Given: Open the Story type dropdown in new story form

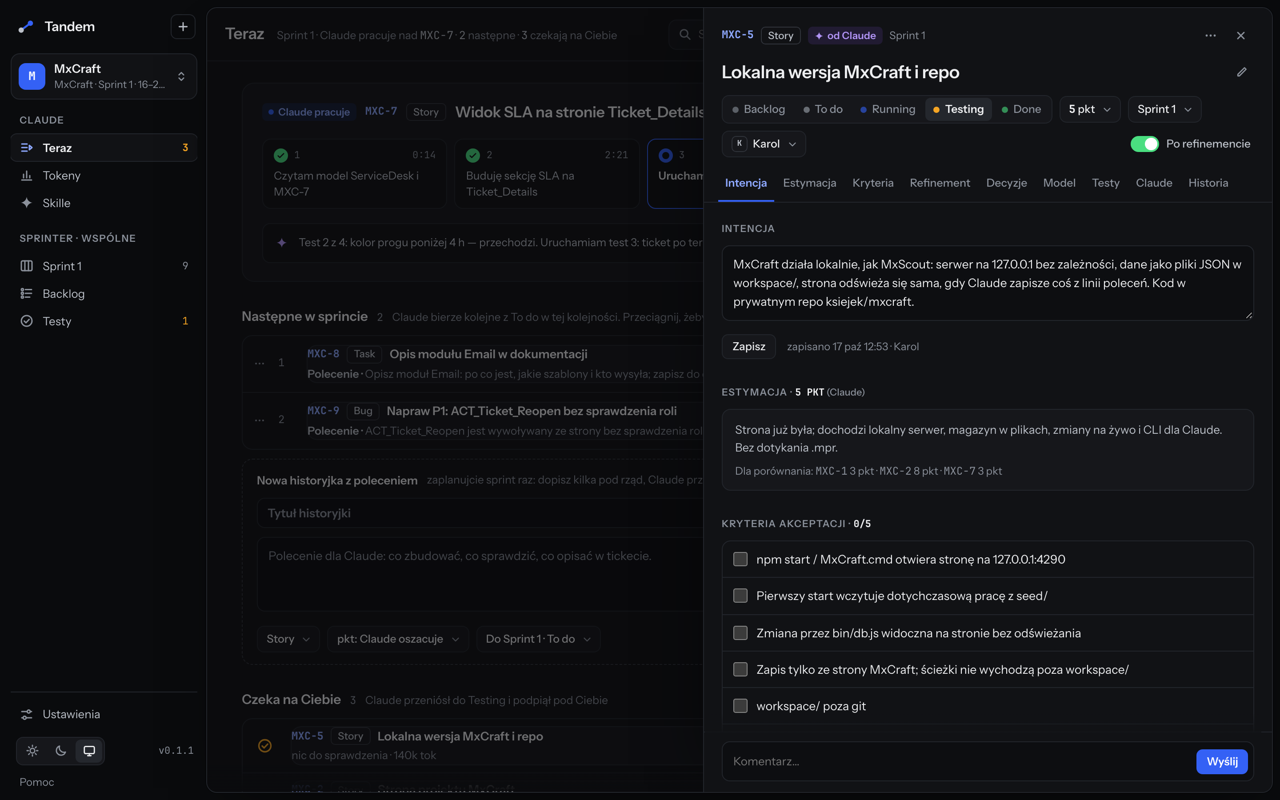Looking at the screenshot, I should pyautogui.click(x=288, y=639).
